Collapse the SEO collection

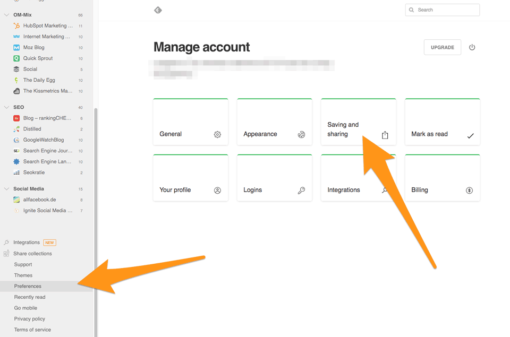click(x=6, y=107)
